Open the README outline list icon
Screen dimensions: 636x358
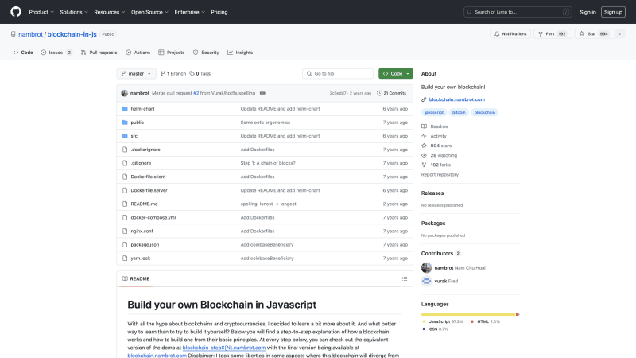click(405, 279)
